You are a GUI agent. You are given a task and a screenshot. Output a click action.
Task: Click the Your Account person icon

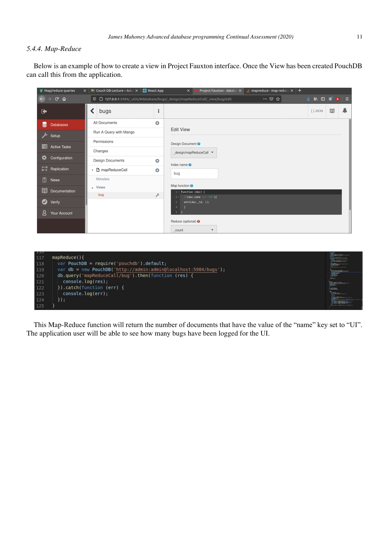pos(44,213)
